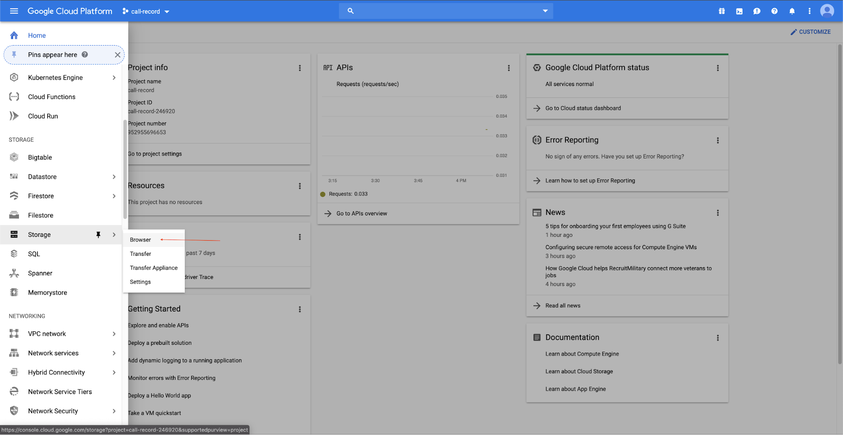Click the SQL icon
843x435 pixels.
[14, 254]
